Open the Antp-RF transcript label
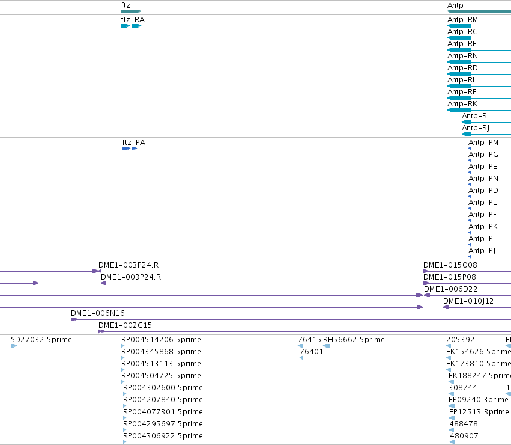The width and height of the screenshot is (511, 445). click(x=462, y=92)
